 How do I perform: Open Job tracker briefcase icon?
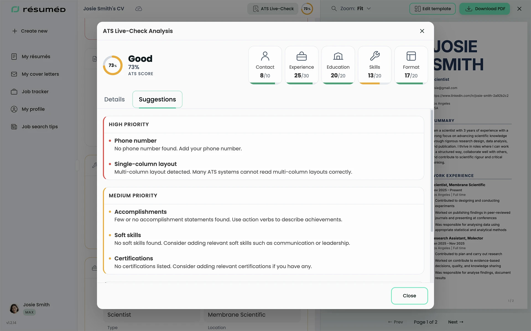[14, 92]
